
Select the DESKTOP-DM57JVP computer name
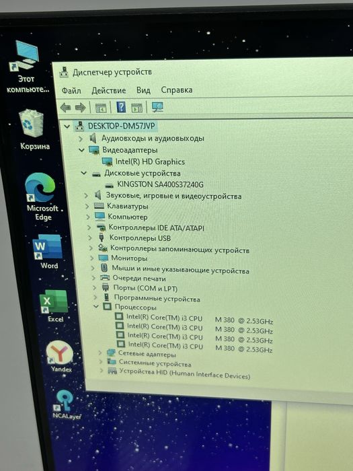coord(121,126)
